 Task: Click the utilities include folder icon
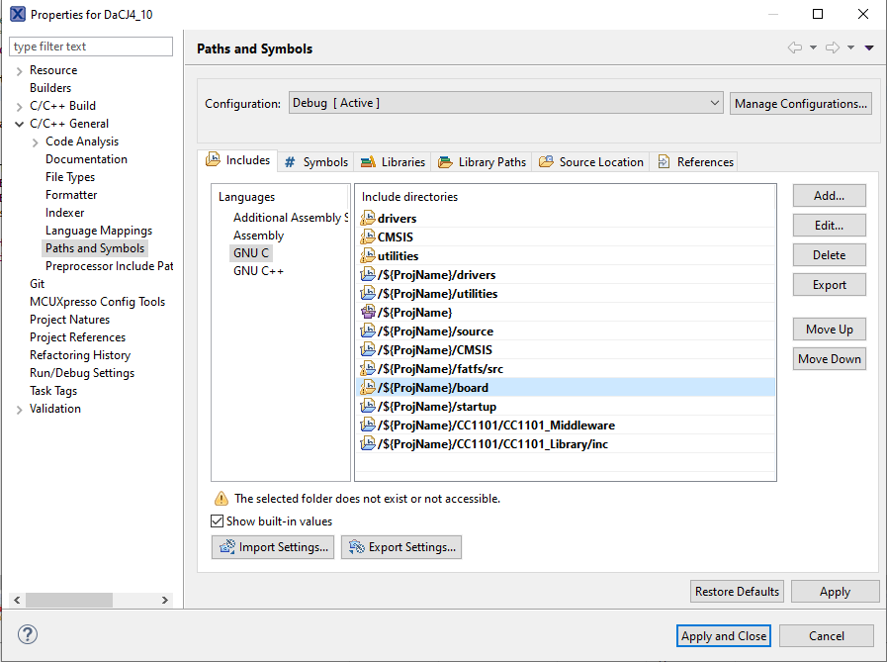(x=368, y=255)
